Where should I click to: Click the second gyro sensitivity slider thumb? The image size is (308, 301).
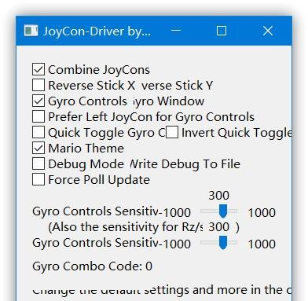pyautogui.click(x=223, y=243)
